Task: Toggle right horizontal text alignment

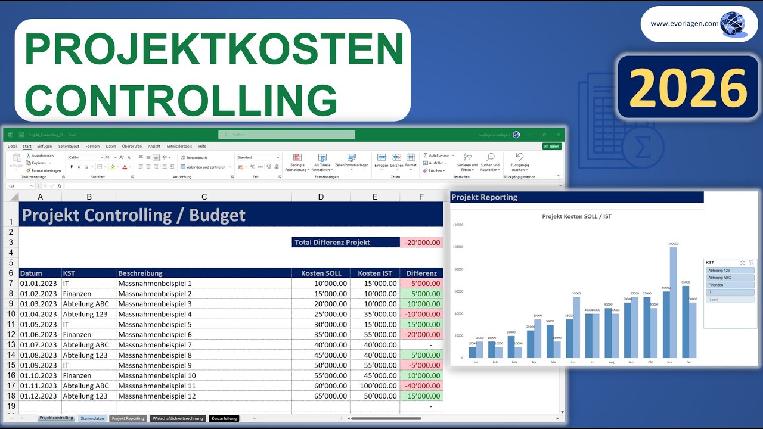Action: point(156,167)
